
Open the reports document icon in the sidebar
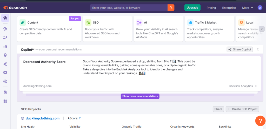point(5,92)
